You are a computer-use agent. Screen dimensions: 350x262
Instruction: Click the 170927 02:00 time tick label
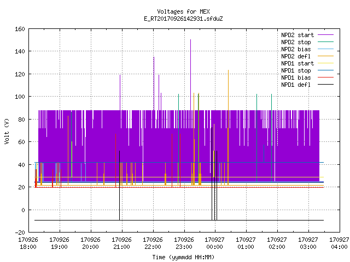[x=277, y=243]
